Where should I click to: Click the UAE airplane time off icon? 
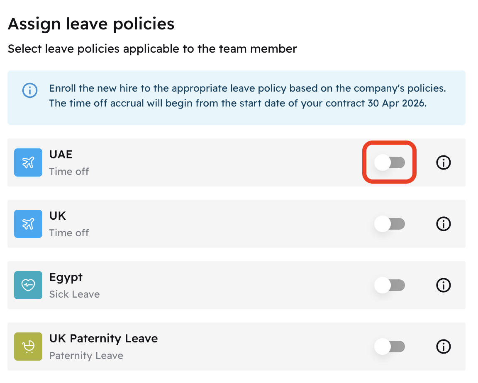click(28, 162)
